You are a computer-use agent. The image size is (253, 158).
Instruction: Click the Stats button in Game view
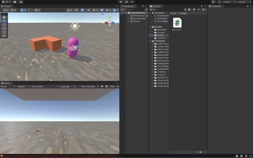click(x=112, y=86)
